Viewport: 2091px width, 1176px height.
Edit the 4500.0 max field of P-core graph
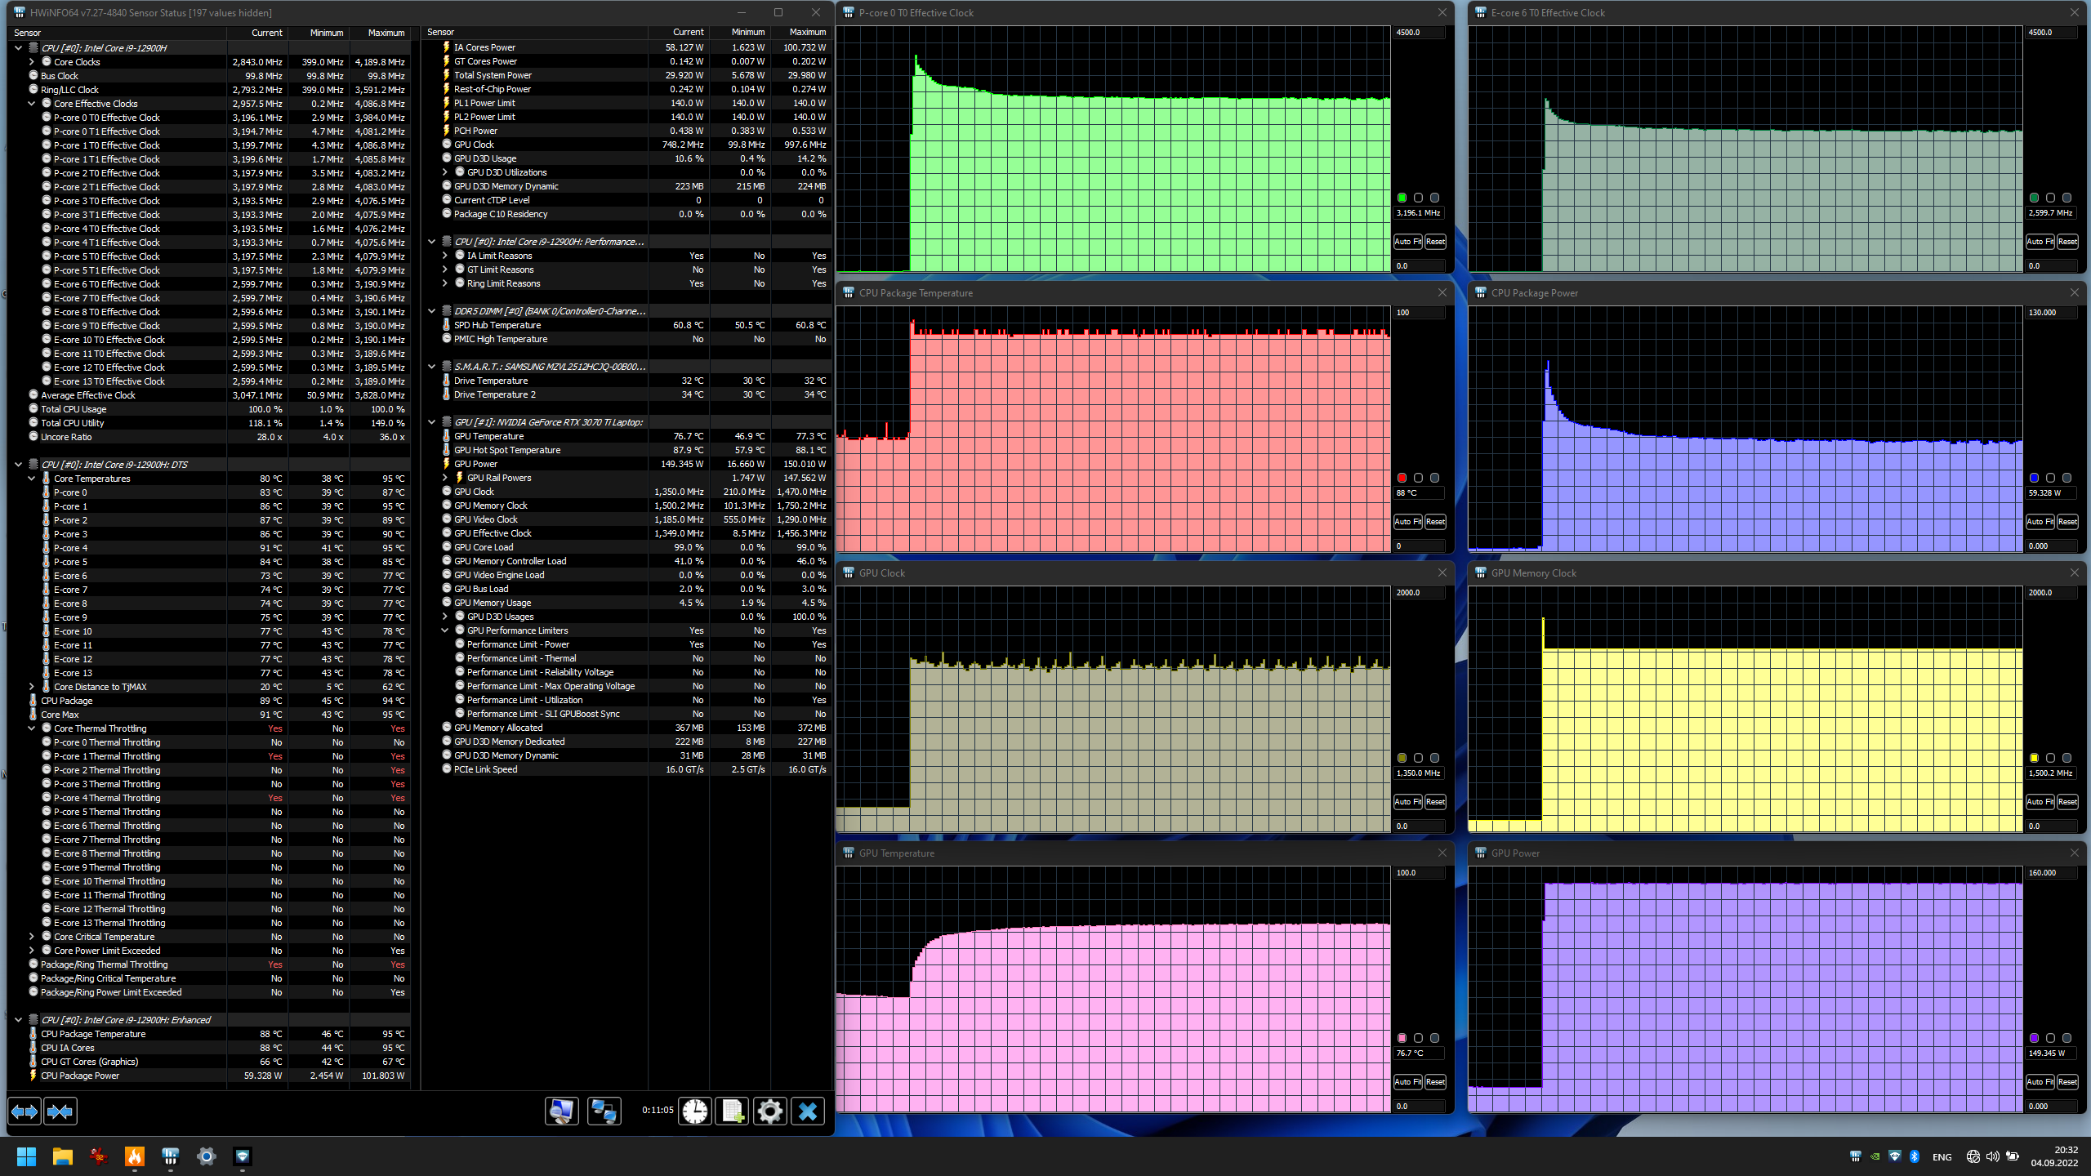coord(1419,33)
